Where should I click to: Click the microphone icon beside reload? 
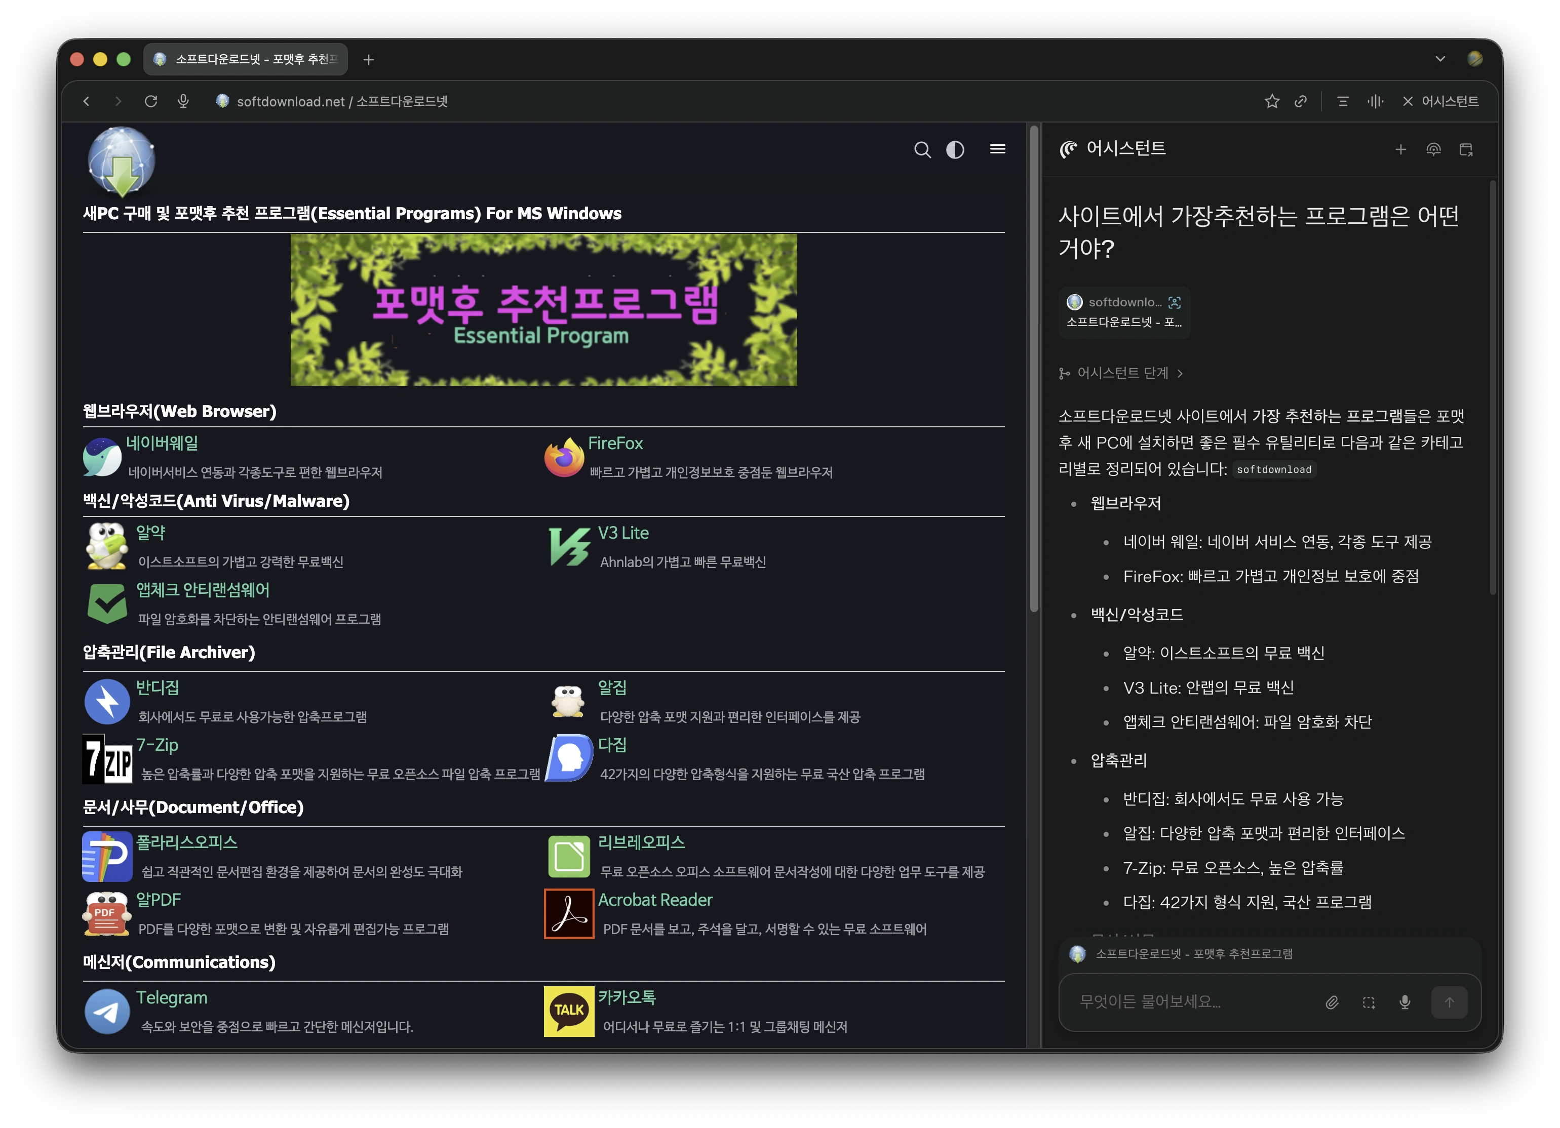(x=183, y=102)
